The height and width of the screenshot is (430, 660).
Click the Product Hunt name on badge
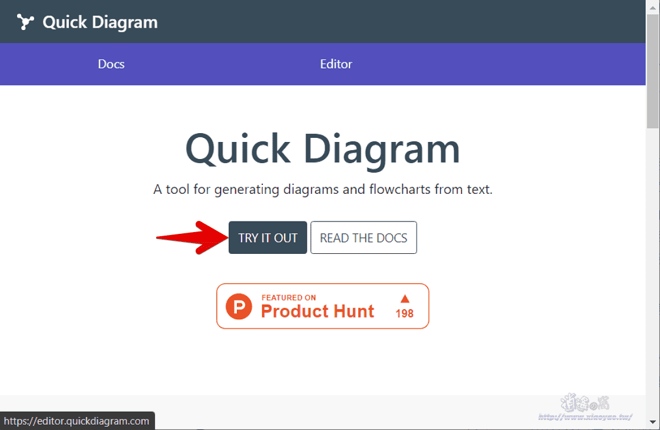click(x=318, y=312)
